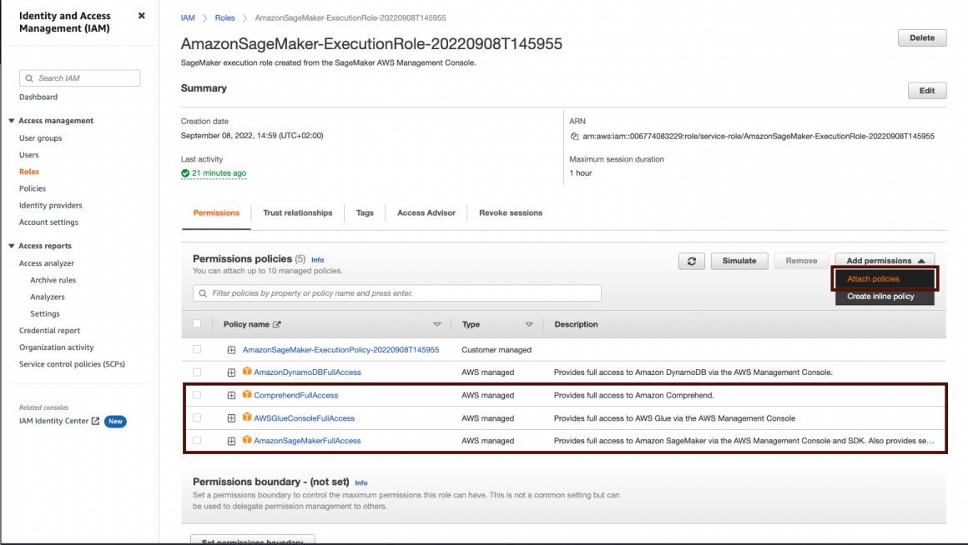The height and width of the screenshot is (545, 968).
Task: Toggle the select-all policies header checkbox
Action: [197, 324]
